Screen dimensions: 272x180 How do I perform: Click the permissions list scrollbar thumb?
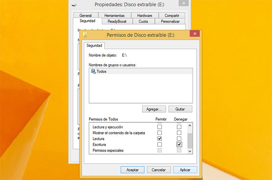pyautogui.click(x=190, y=141)
